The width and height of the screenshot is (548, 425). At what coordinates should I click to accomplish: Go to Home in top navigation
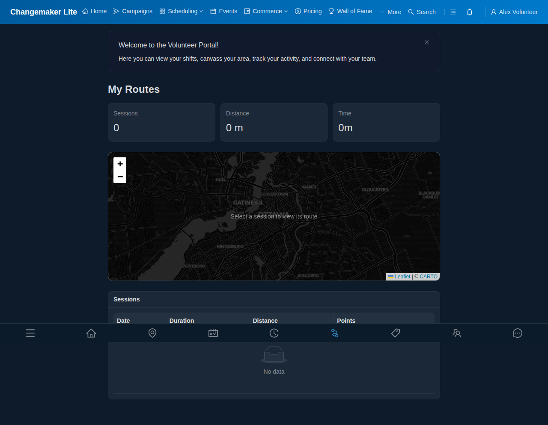[94, 11]
